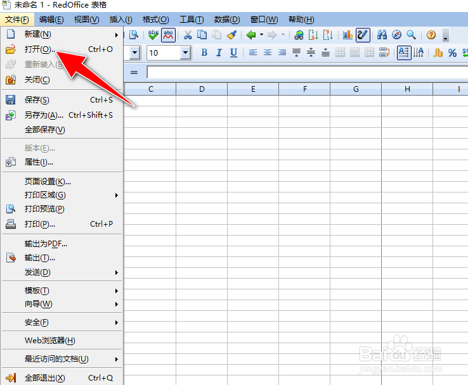This screenshot has width=468, height=385.
Task: Select the format paintbrush icon
Action: point(232,35)
